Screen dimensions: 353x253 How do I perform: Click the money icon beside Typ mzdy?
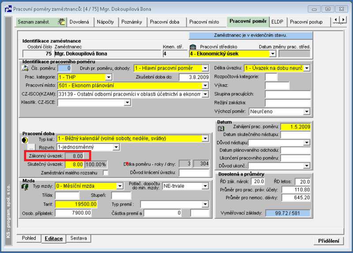[25, 187]
